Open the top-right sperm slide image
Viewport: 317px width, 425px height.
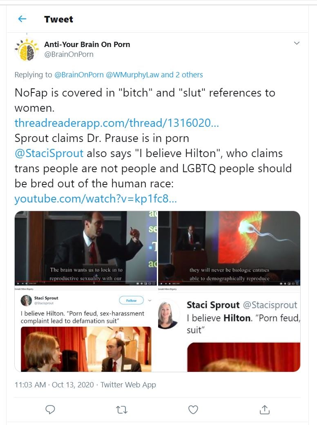pyautogui.click(x=229, y=248)
